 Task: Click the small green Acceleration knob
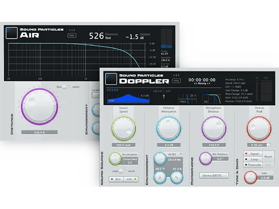click(115, 158)
